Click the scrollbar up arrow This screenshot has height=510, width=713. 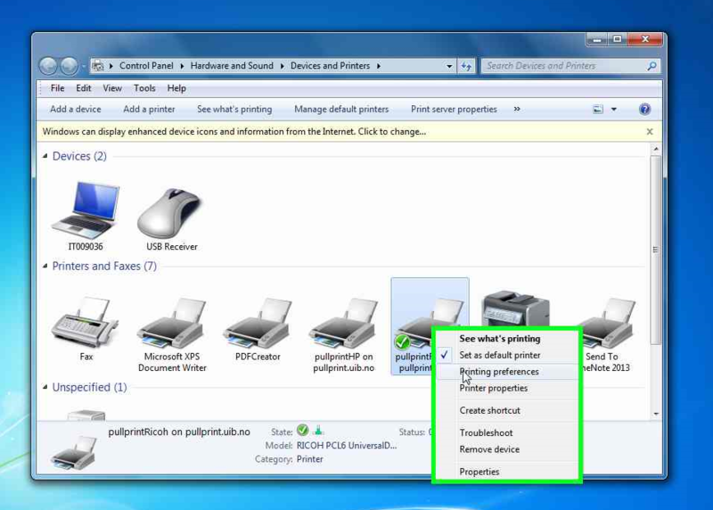pos(656,149)
